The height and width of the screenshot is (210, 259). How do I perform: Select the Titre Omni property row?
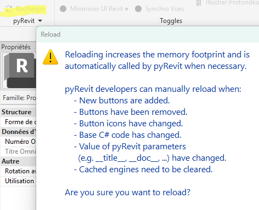point(18,151)
